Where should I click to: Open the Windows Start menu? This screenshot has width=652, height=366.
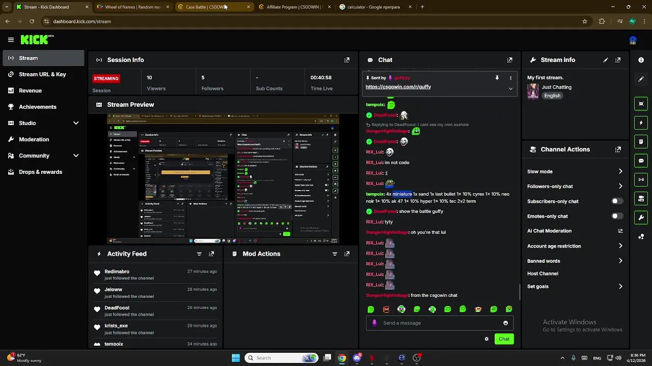(x=236, y=358)
